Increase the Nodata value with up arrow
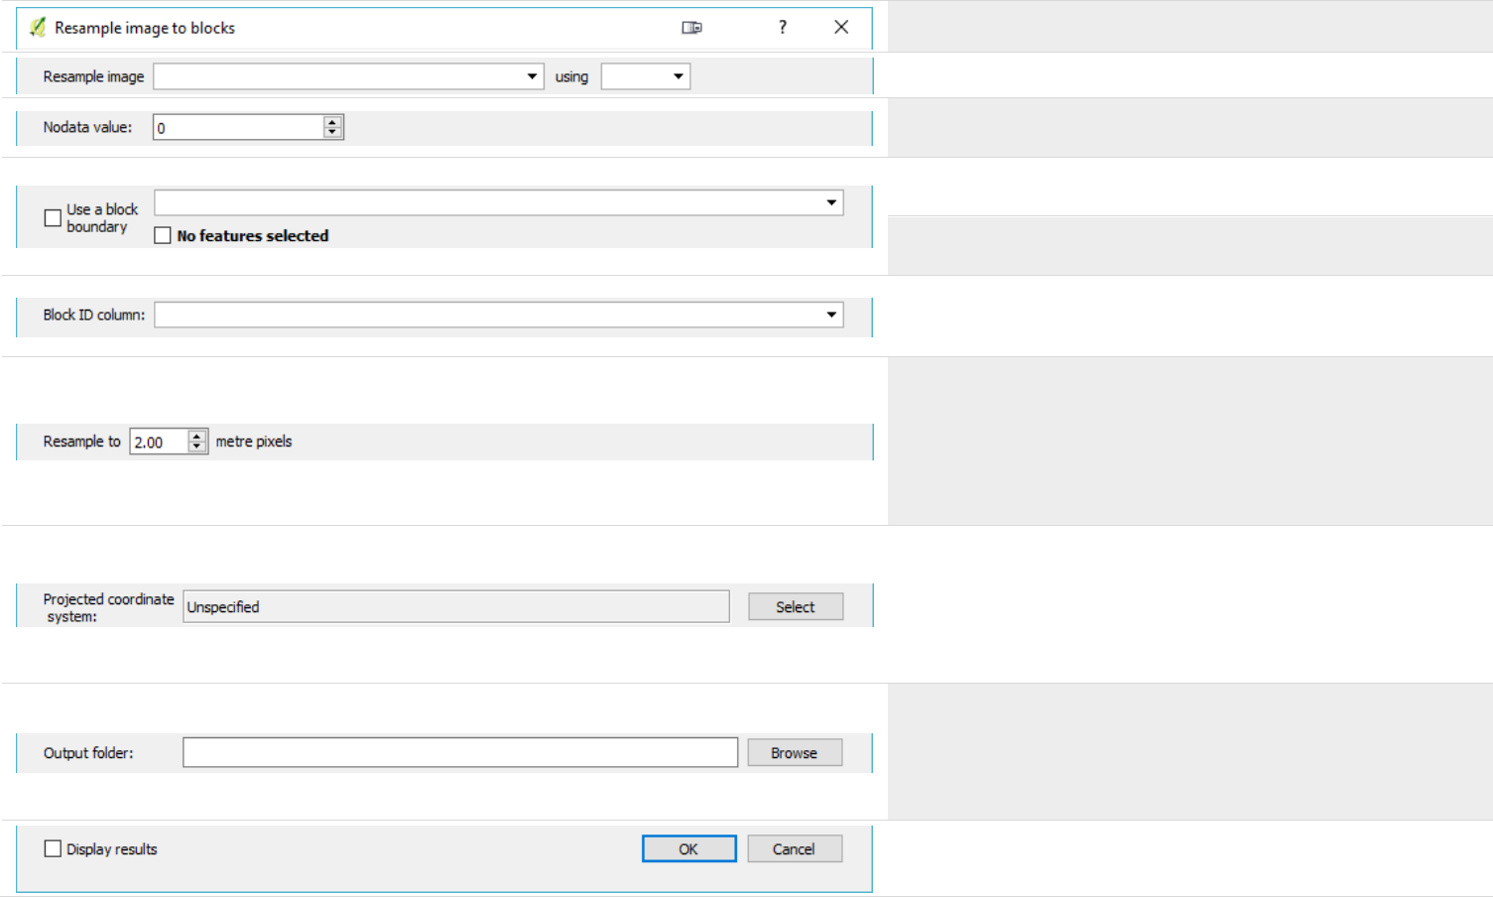 [x=332, y=122]
